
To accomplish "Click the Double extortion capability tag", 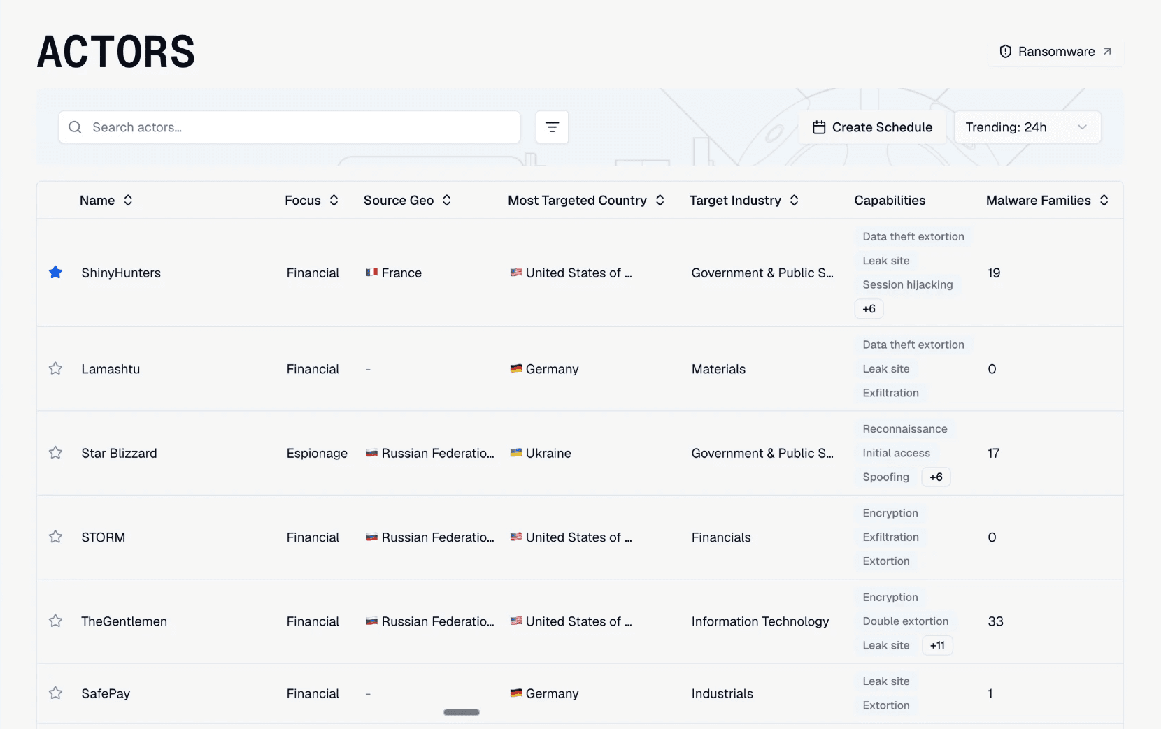I will 906,621.
